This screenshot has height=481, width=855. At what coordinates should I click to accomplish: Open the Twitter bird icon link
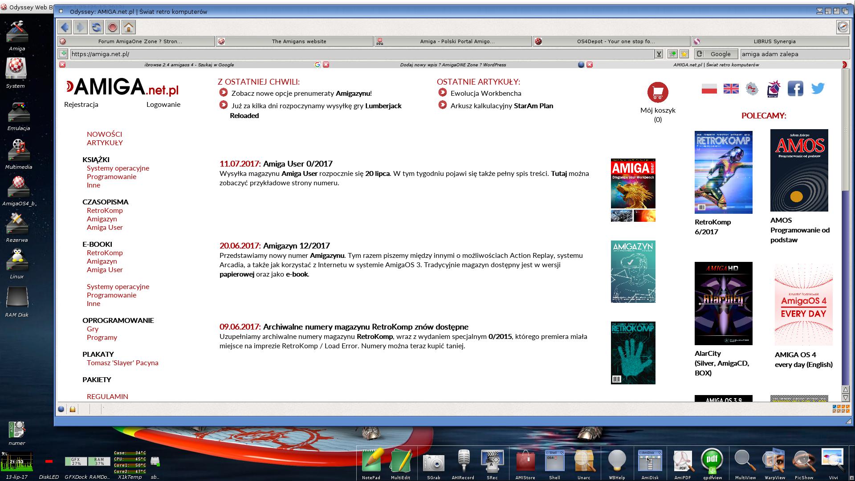818,88
